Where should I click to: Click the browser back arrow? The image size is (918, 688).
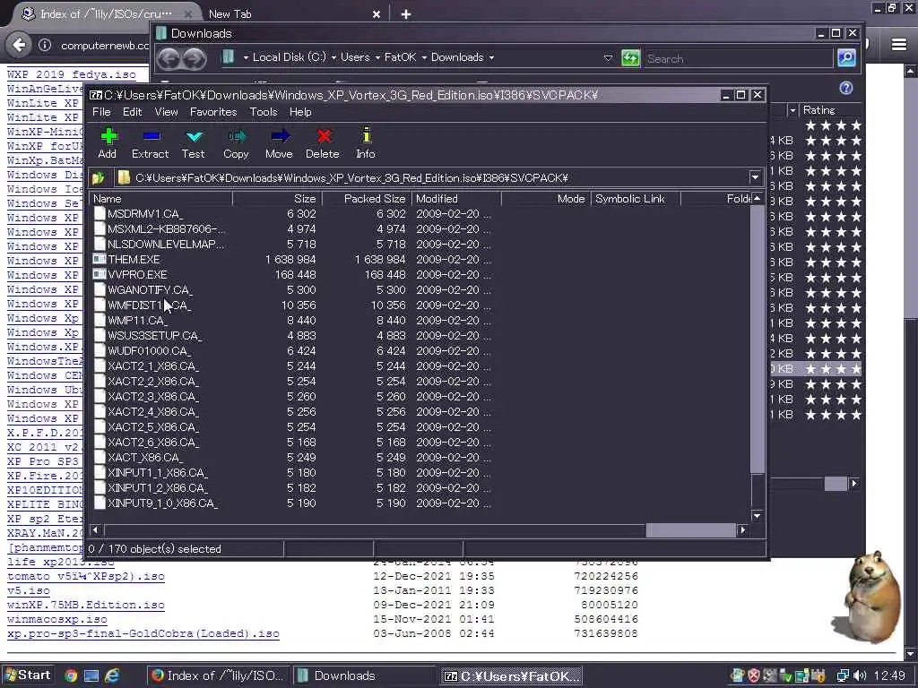(x=19, y=45)
